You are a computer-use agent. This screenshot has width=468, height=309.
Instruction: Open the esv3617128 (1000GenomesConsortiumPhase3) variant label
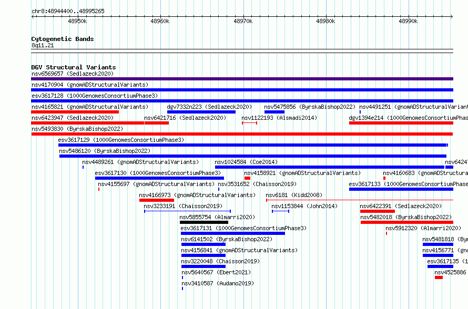pyautogui.click(x=95, y=96)
